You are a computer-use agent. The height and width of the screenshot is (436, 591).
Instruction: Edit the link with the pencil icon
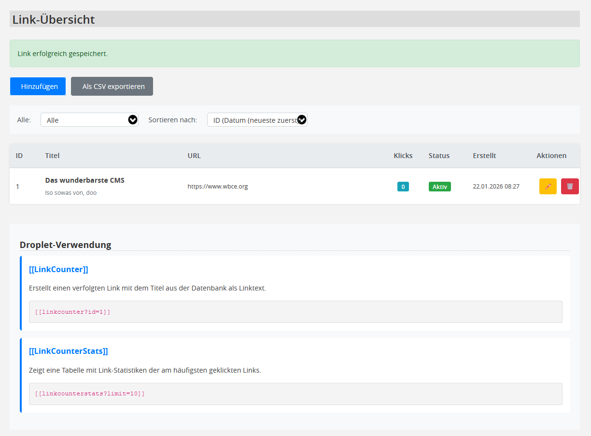click(x=548, y=186)
